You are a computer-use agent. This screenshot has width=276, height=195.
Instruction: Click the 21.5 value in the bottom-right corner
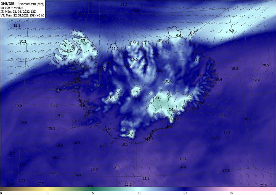[263, 185]
